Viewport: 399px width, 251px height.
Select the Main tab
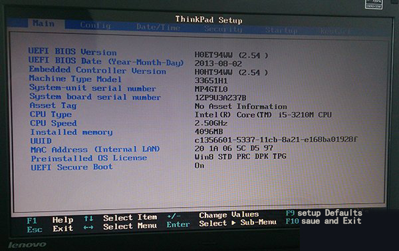44,24
